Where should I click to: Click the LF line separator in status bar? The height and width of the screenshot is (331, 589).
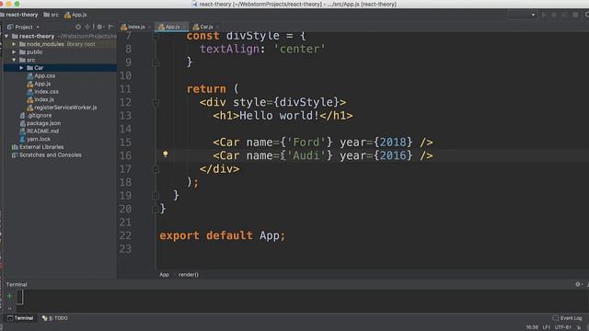coord(546,327)
